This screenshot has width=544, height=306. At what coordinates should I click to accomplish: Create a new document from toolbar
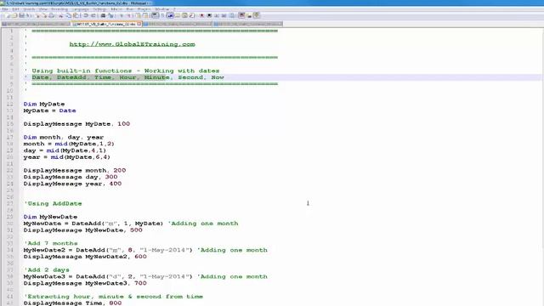pyautogui.click(x=8, y=15)
